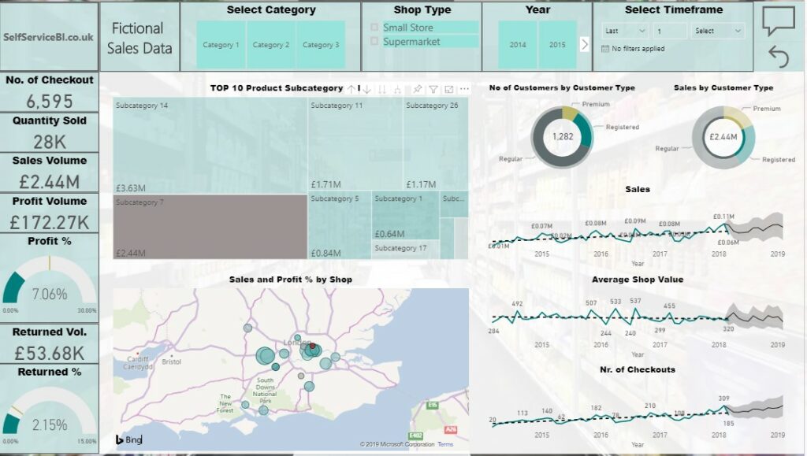Select Category 2 slicer button

coord(271,45)
